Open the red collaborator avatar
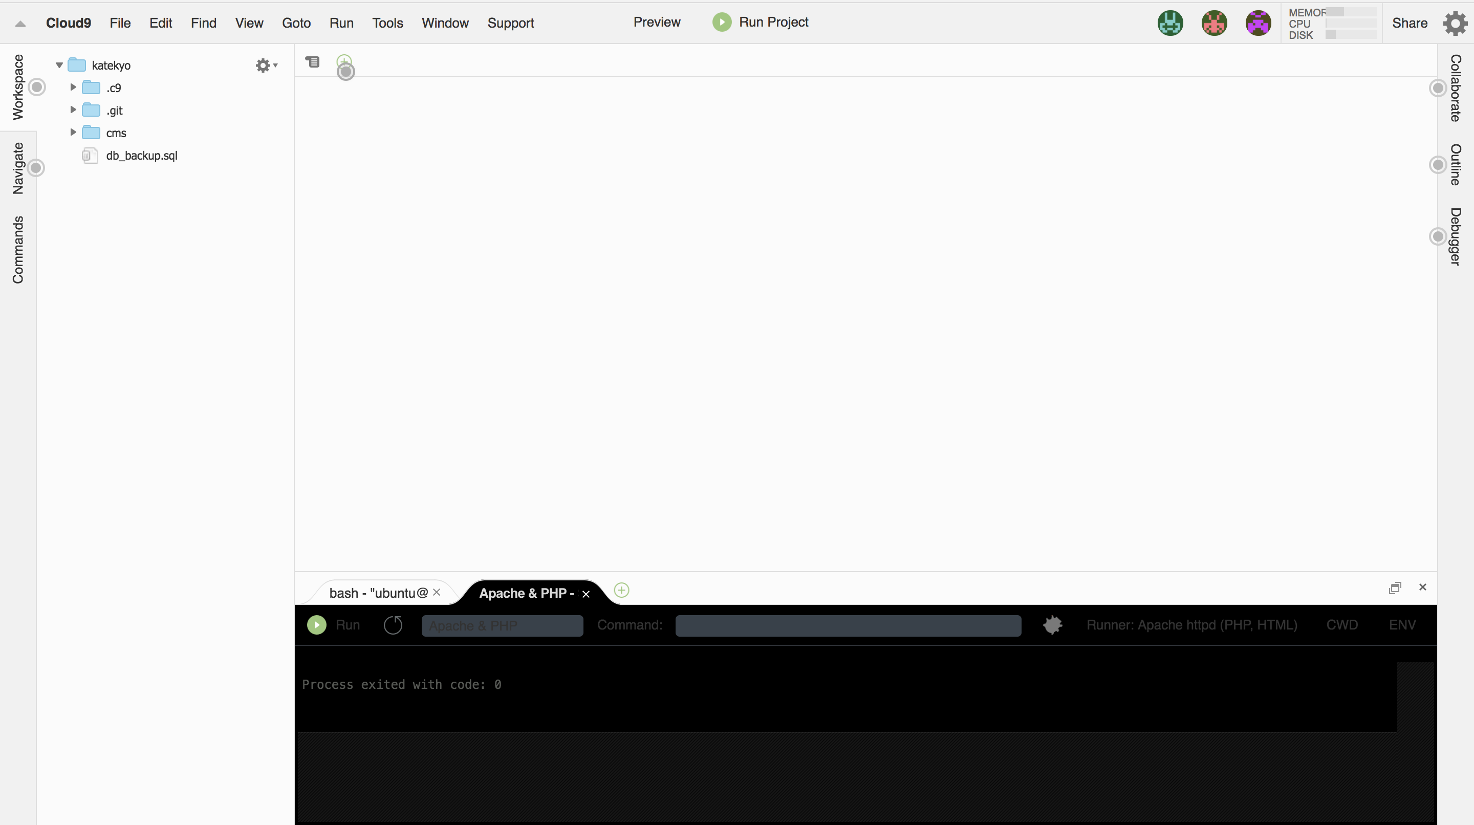Viewport: 1474px width, 825px height. (1214, 24)
